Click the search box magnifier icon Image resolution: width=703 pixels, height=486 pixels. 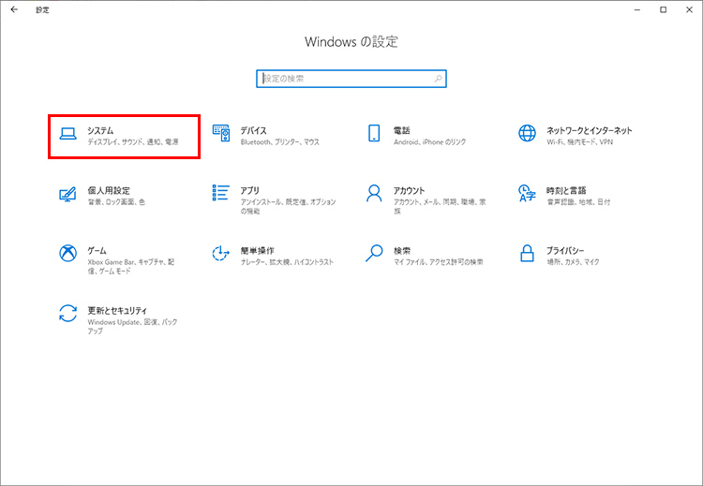pyautogui.click(x=436, y=79)
